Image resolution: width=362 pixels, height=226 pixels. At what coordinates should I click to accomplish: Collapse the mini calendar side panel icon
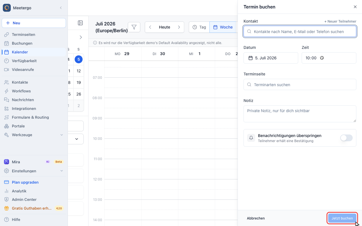pyautogui.click(x=80, y=23)
